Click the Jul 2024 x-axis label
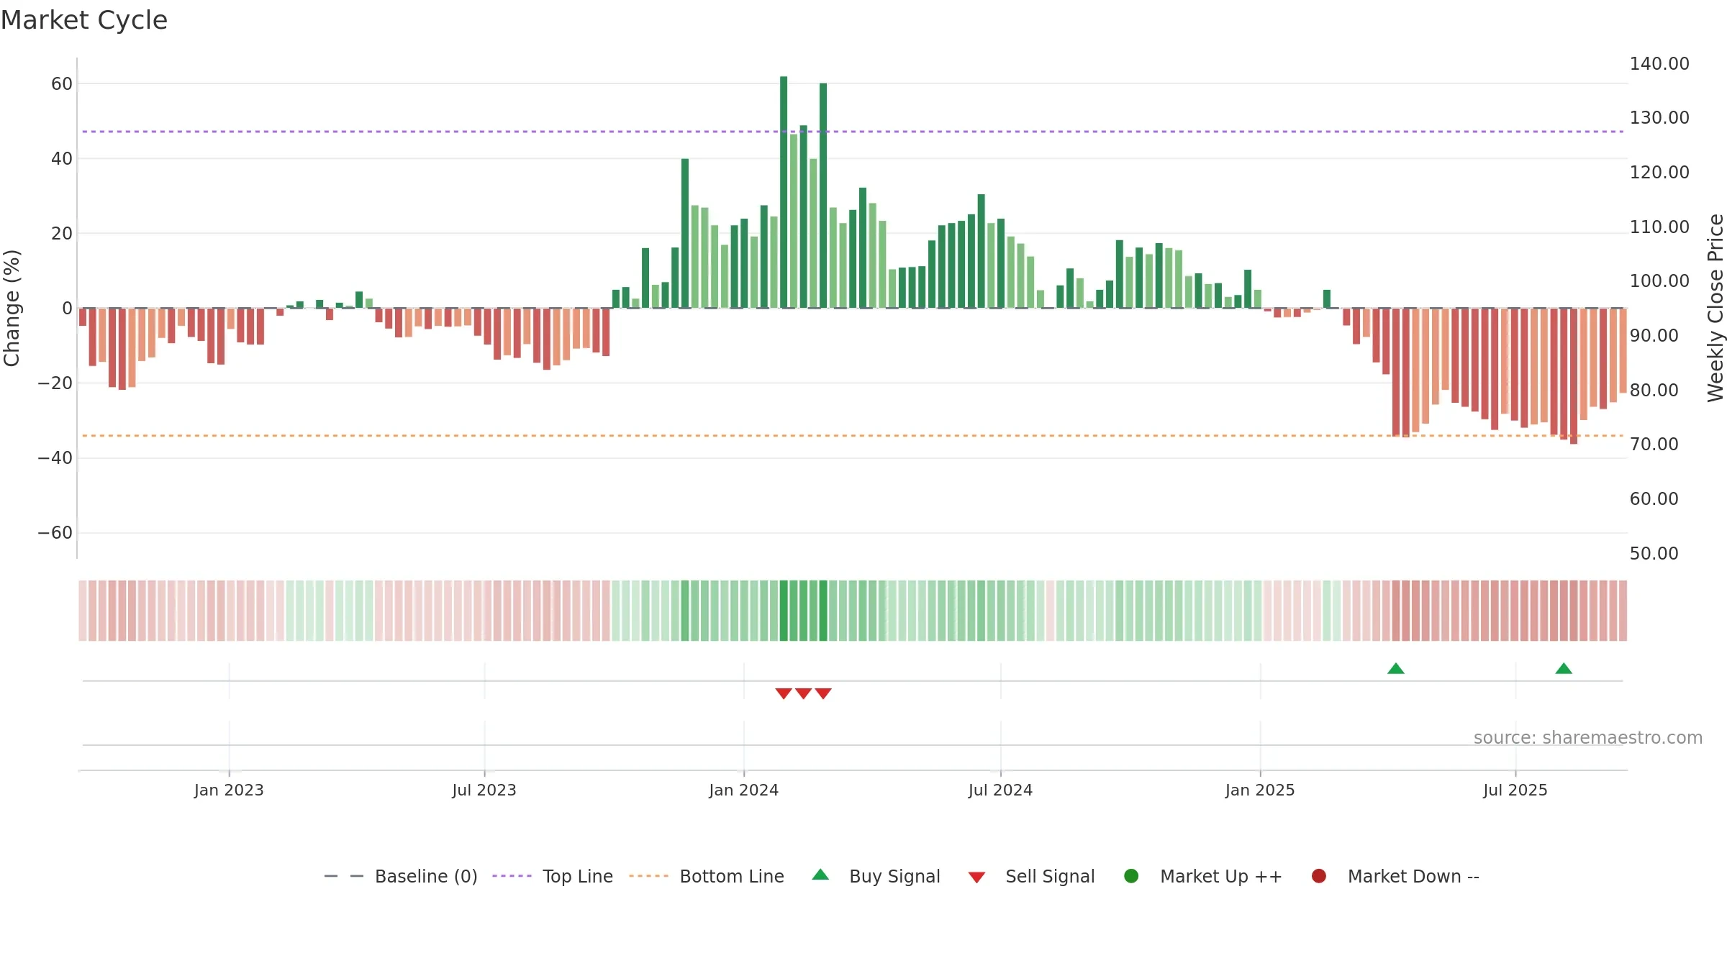 [x=1000, y=790]
